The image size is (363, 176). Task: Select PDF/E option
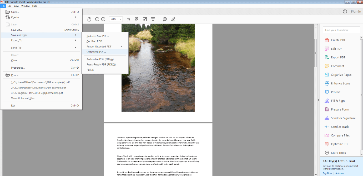coord(105,70)
